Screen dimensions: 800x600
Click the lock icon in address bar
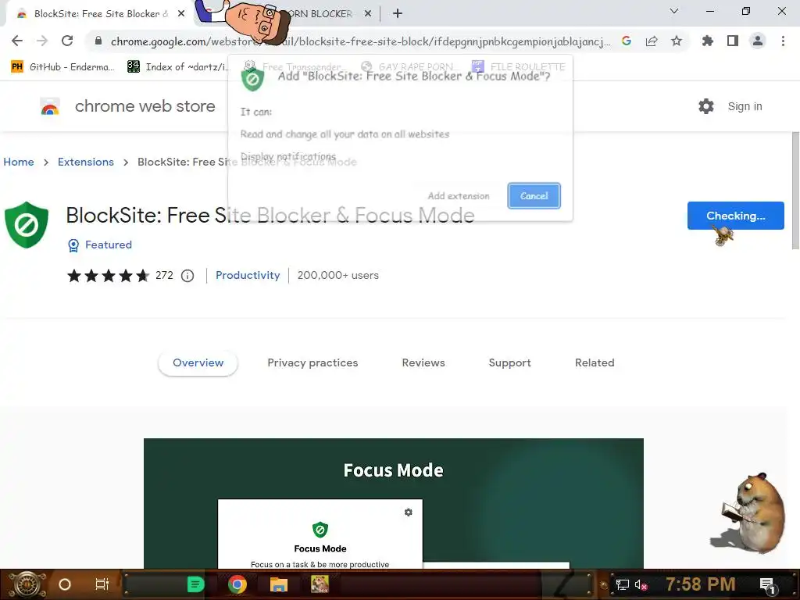98,41
